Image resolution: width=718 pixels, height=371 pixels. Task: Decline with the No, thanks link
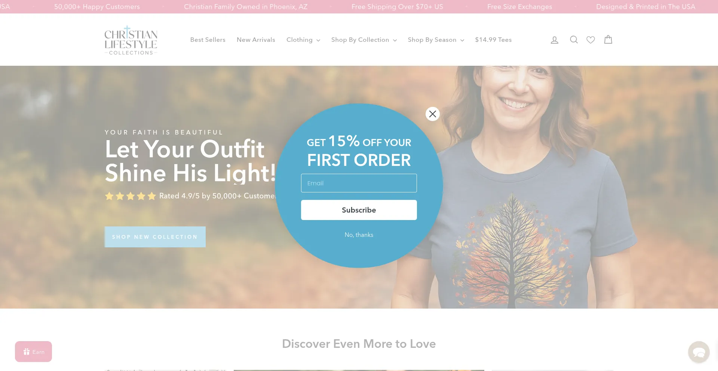pyautogui.click(x=359, y=235)
